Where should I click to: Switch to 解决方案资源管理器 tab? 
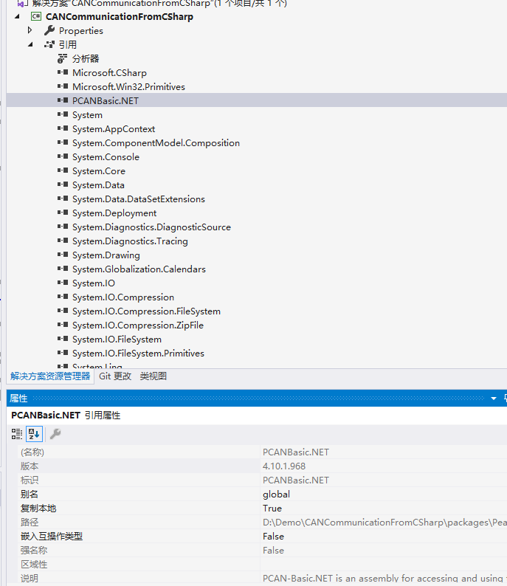pyautogui.click(x=50, y=376)
